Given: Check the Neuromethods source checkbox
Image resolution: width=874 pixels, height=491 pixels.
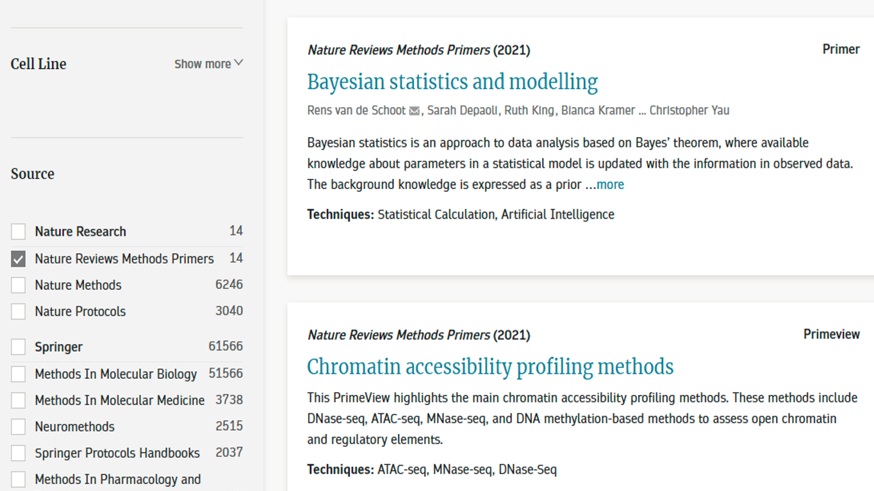Looking at the screenshot, I should pyautogui.click(x=19, y=427).
